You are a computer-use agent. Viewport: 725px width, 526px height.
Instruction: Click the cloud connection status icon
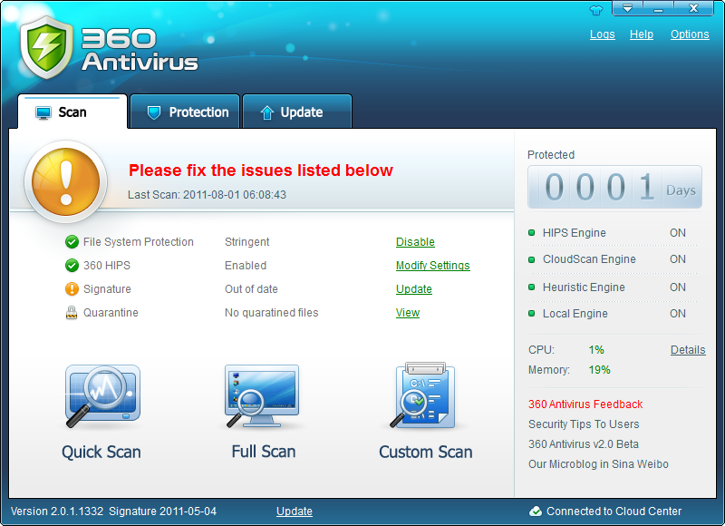coord(536,511)
